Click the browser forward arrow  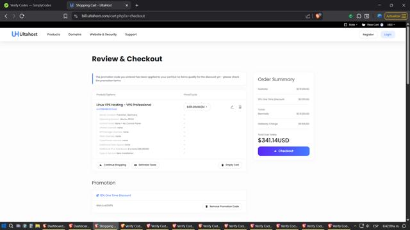tap(14, 16)
